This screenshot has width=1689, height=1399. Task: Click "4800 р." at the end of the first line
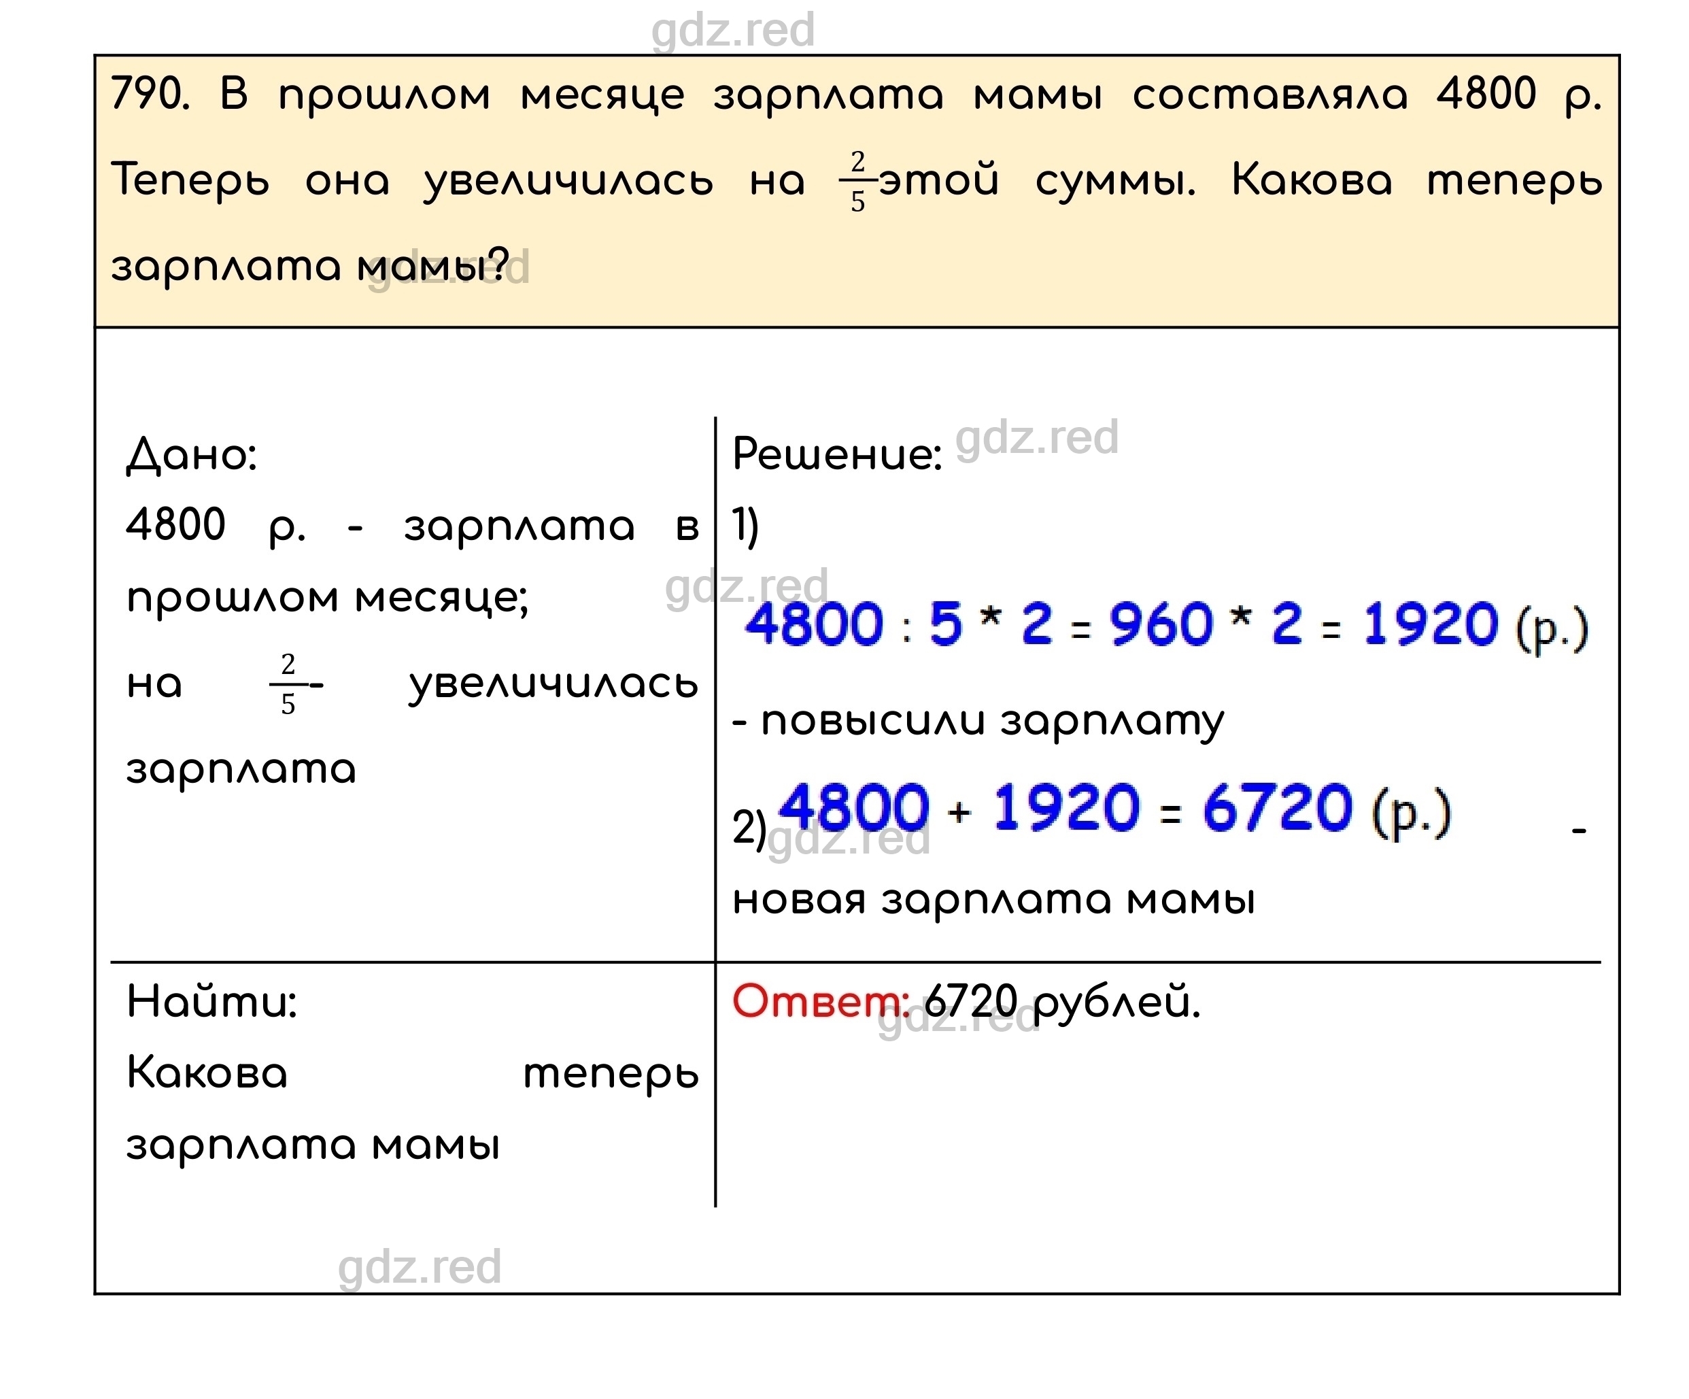(1519, 95)
